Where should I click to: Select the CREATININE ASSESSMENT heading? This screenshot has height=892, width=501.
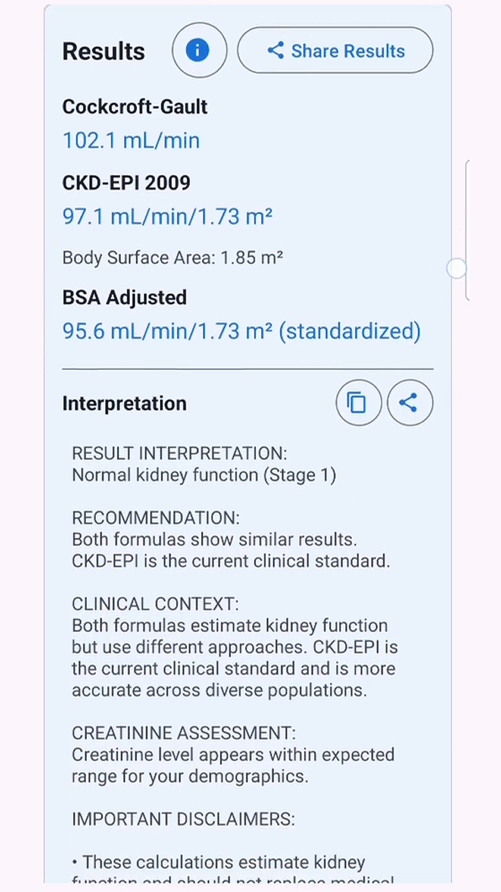(x=184, y=733)
